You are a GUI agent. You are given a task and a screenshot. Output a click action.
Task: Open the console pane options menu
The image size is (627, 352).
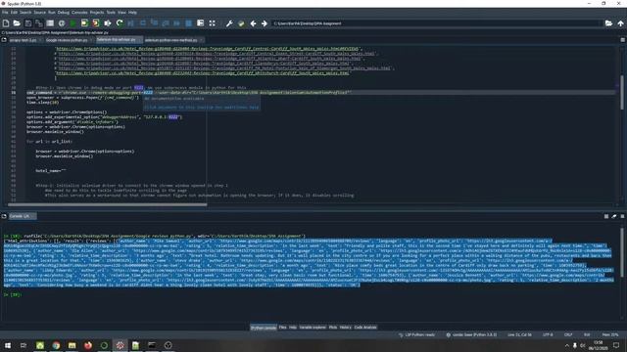click(x=623, y=216)
